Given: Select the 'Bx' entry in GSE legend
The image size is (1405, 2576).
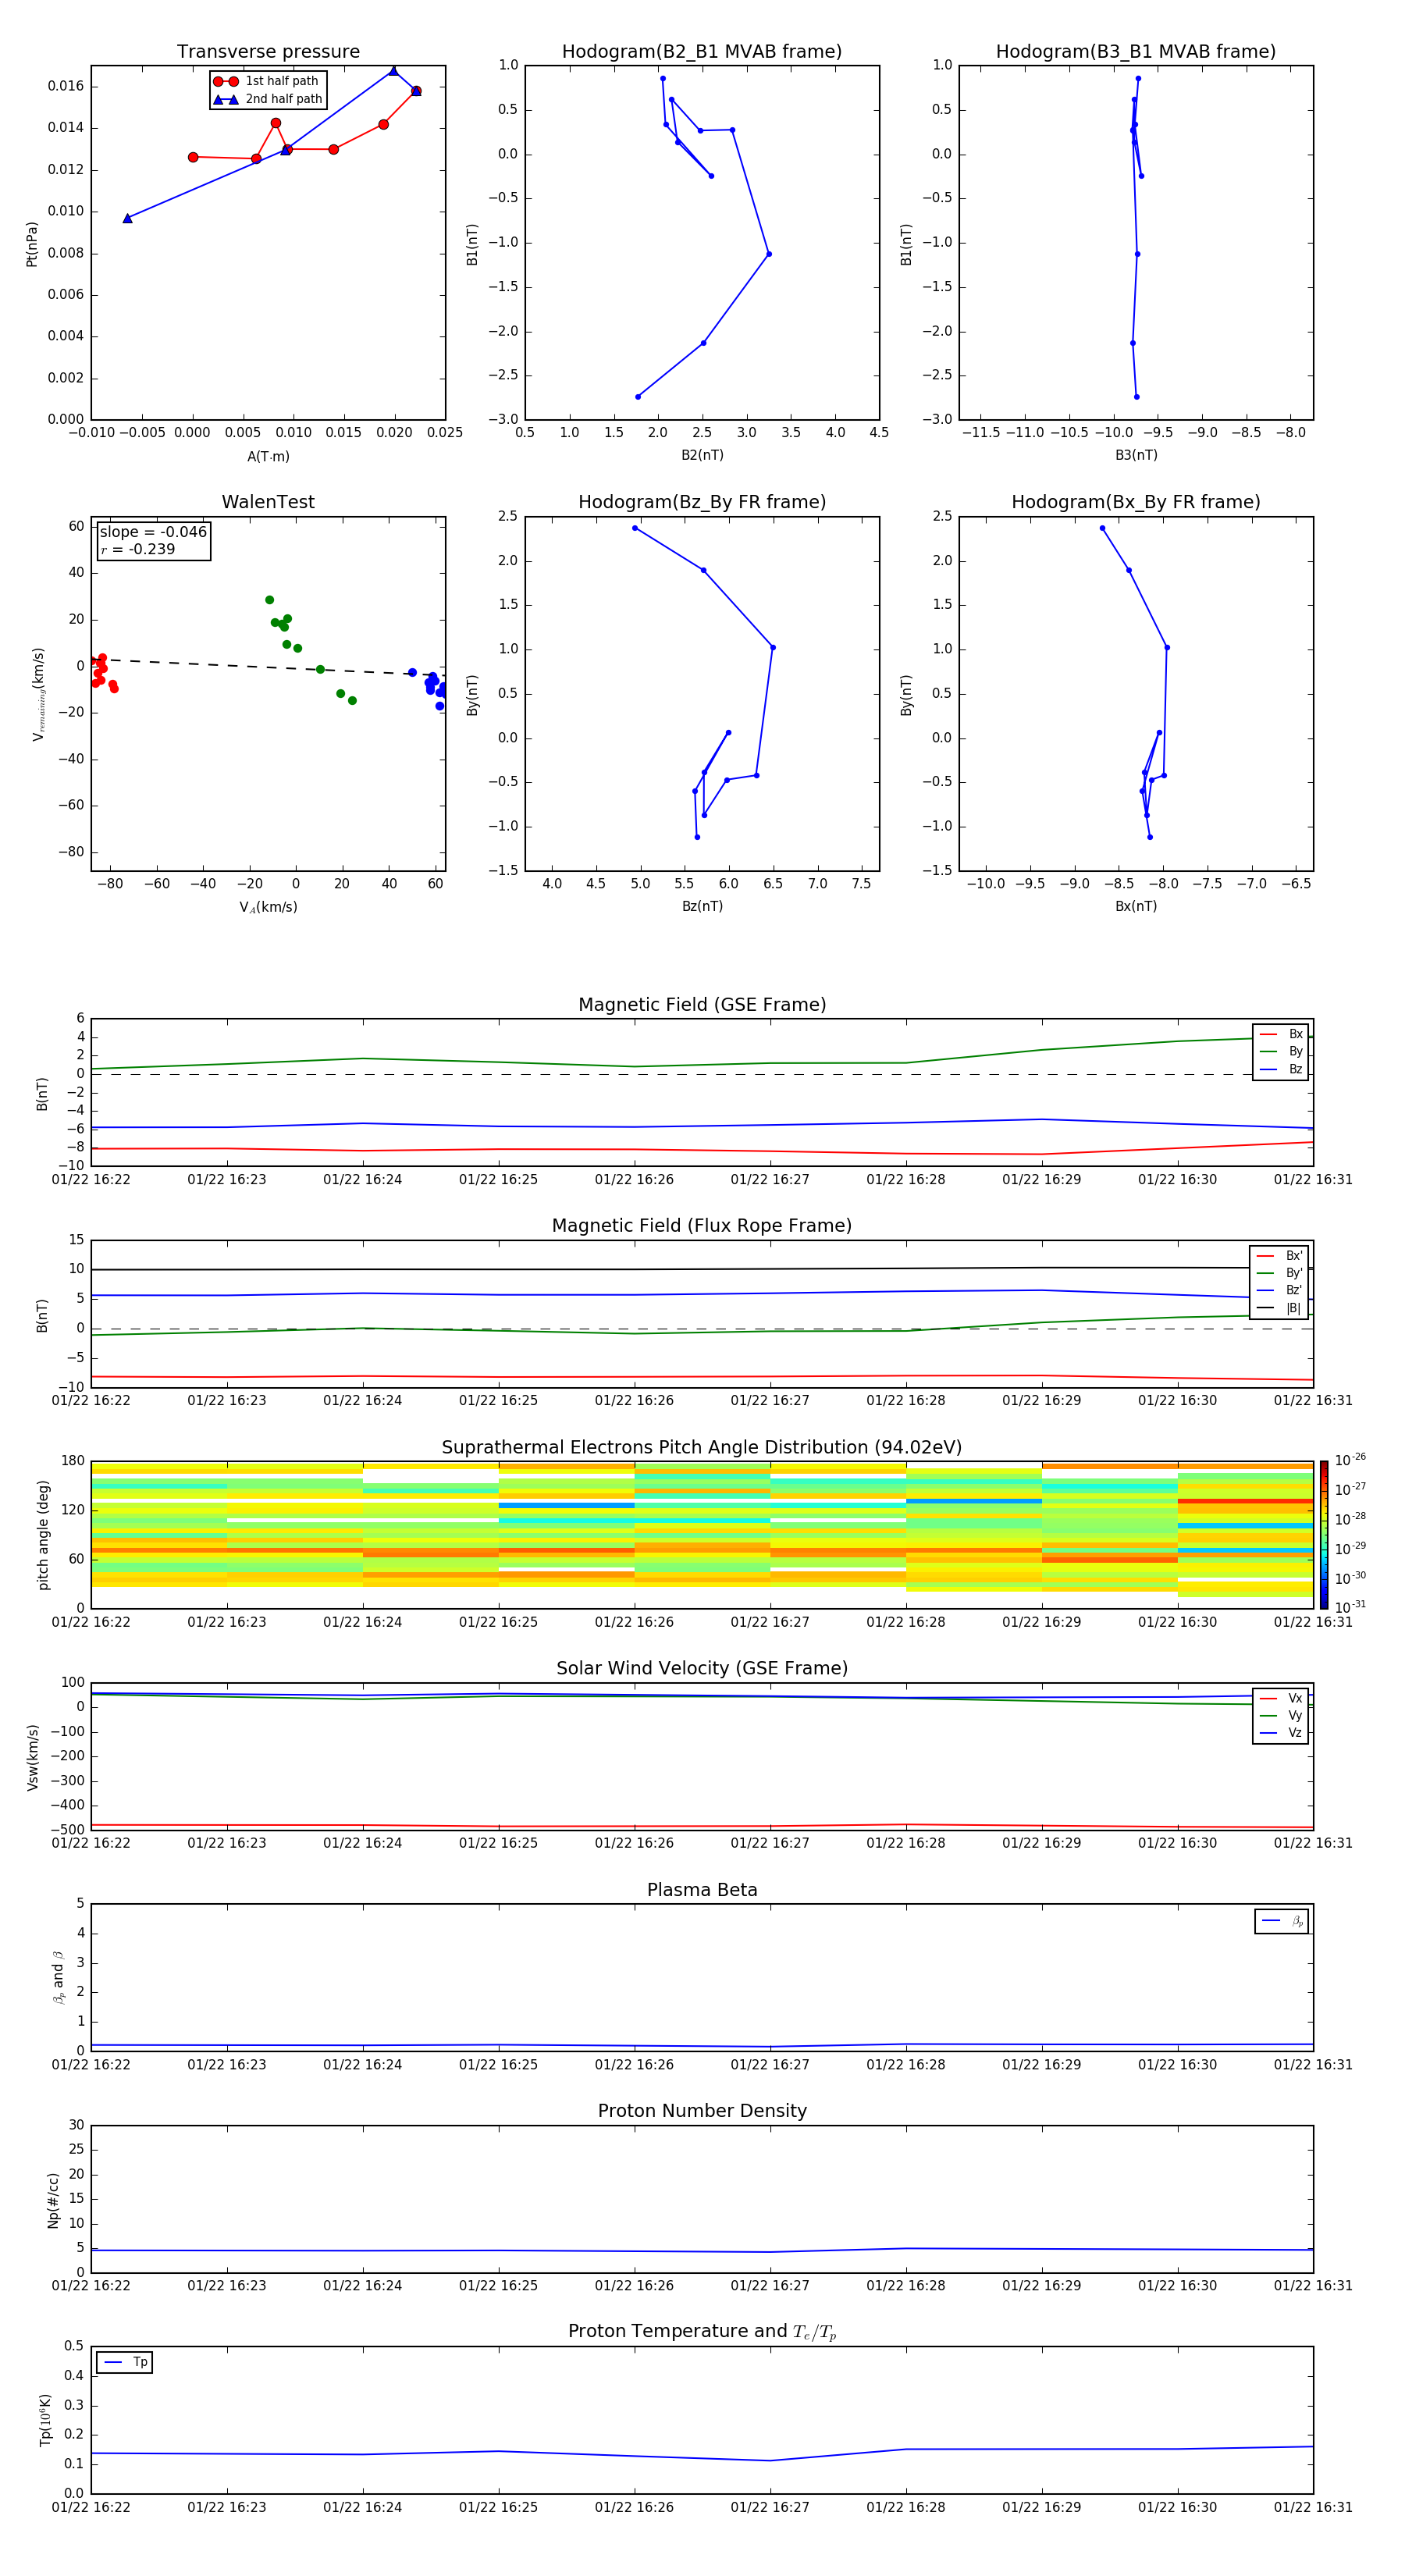Looking at the screenshot, I should coord(1281,1034).
